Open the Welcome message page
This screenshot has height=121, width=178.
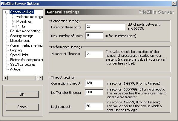[x=29, y=17]
